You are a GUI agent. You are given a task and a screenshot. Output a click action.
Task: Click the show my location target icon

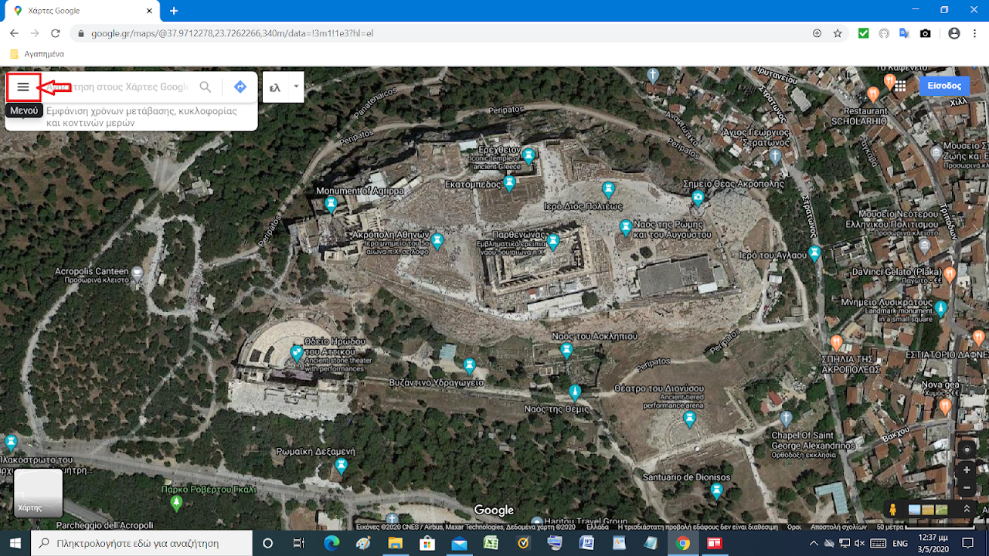tap(967, 449)
